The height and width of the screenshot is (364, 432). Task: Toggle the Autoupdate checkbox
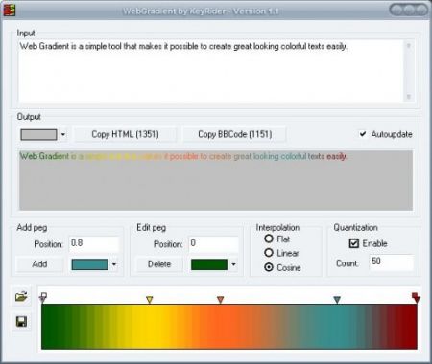363,134
